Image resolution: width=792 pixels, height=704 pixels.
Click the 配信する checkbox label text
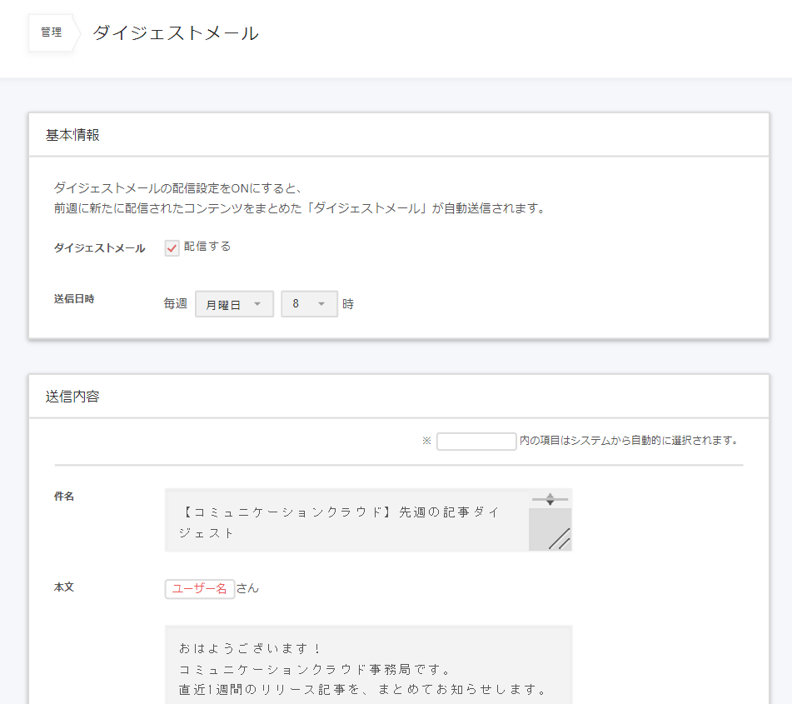click(207, 247)
